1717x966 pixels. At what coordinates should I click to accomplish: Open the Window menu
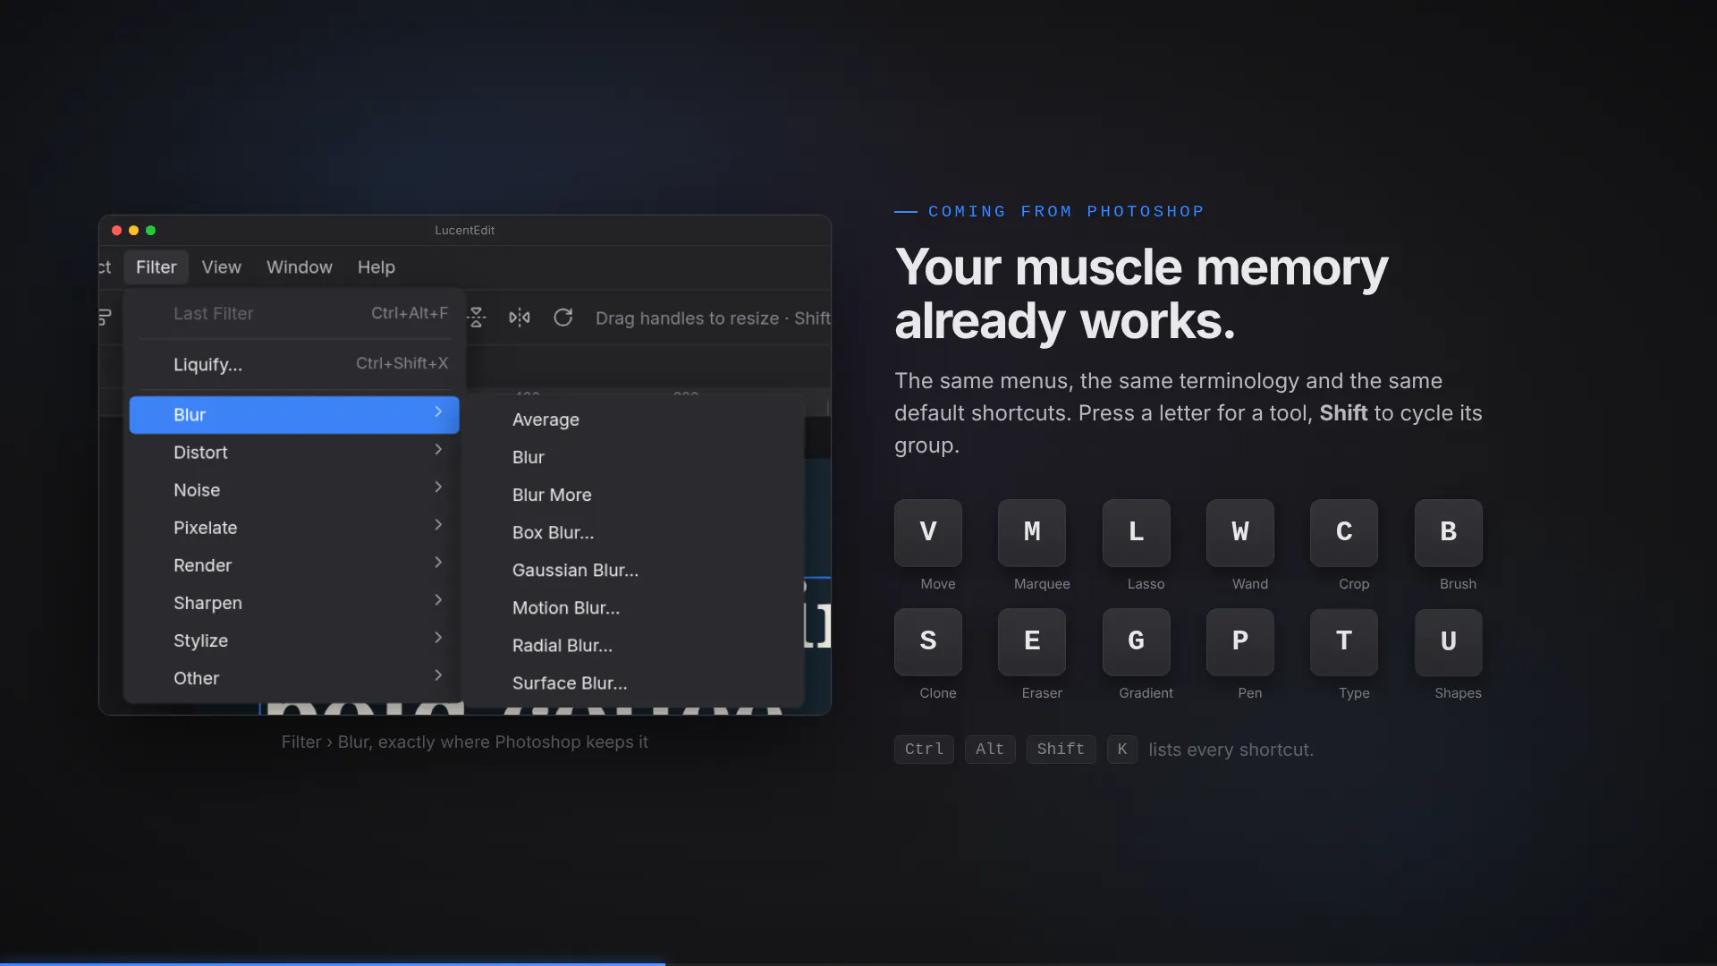click(x=300, y=267)
